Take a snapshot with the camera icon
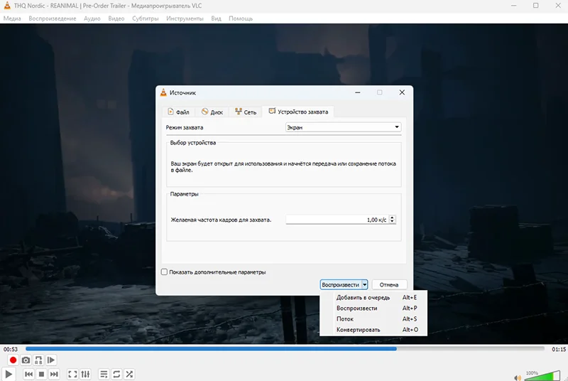 26,360
